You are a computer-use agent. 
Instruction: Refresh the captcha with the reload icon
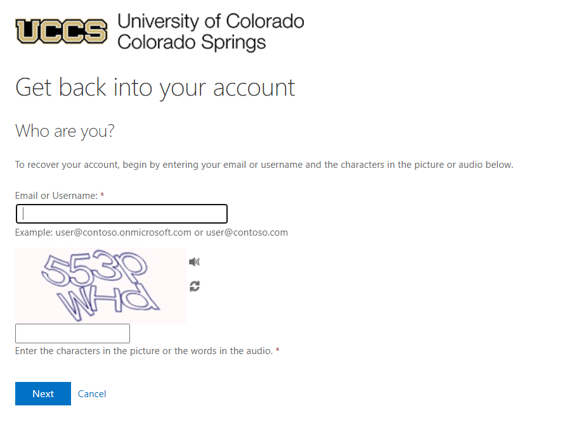[x=194, y=286]
